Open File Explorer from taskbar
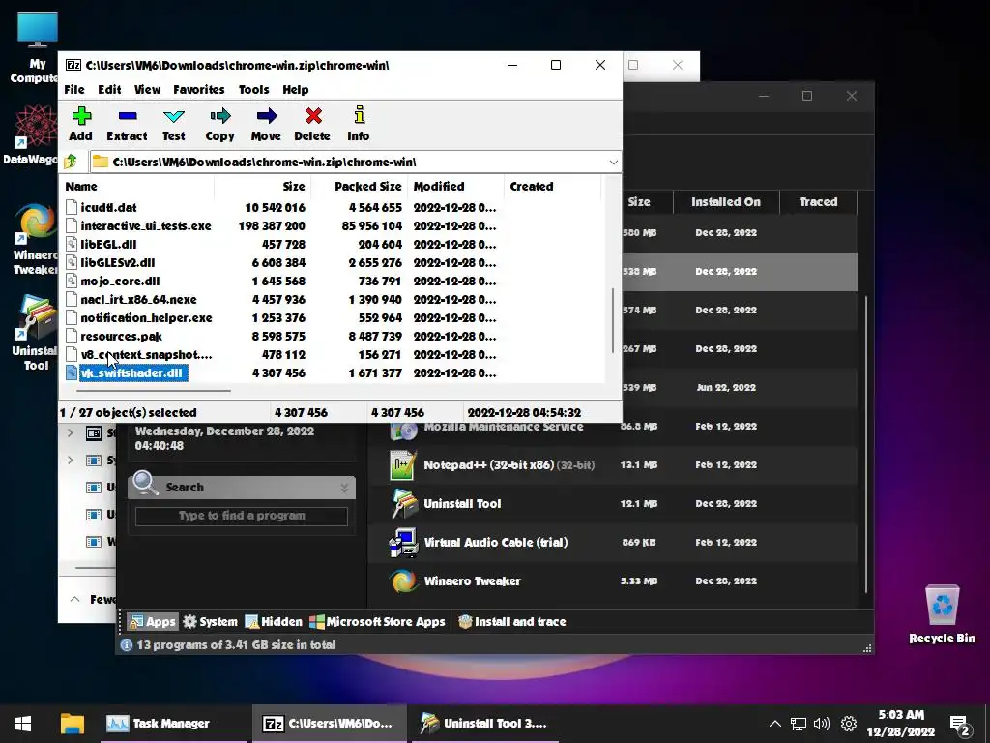This screenshot has width=990, height=743. coord(72,724)
